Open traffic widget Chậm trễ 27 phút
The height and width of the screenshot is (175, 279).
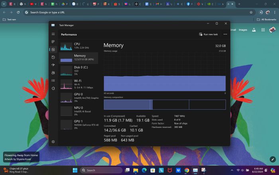[16, 170]
